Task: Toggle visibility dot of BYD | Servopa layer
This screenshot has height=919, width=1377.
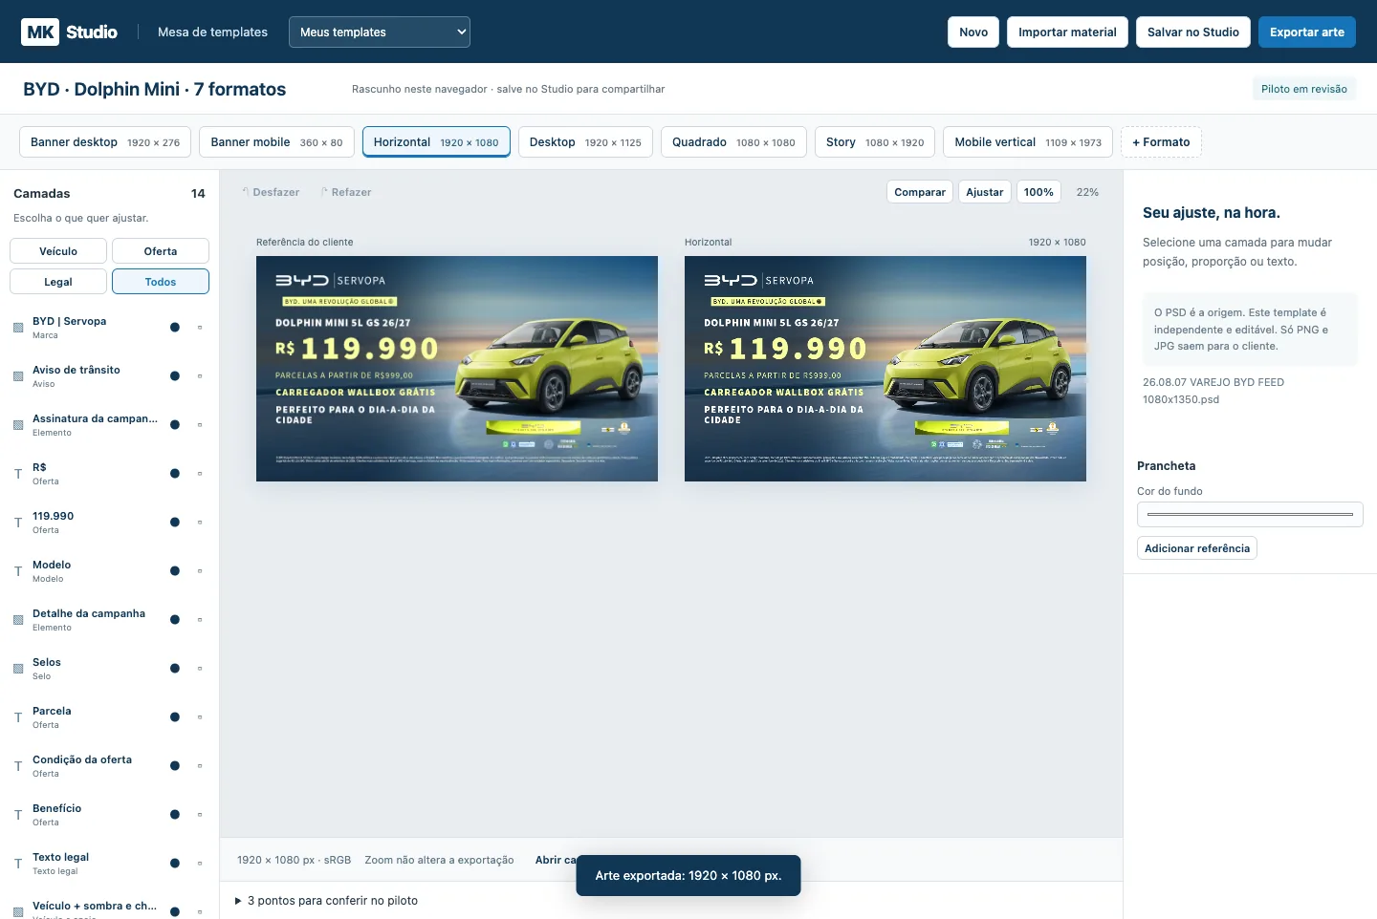Action: [175, 328]
